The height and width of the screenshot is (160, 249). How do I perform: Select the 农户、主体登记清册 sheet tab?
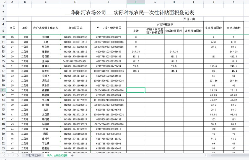[57, 156]
